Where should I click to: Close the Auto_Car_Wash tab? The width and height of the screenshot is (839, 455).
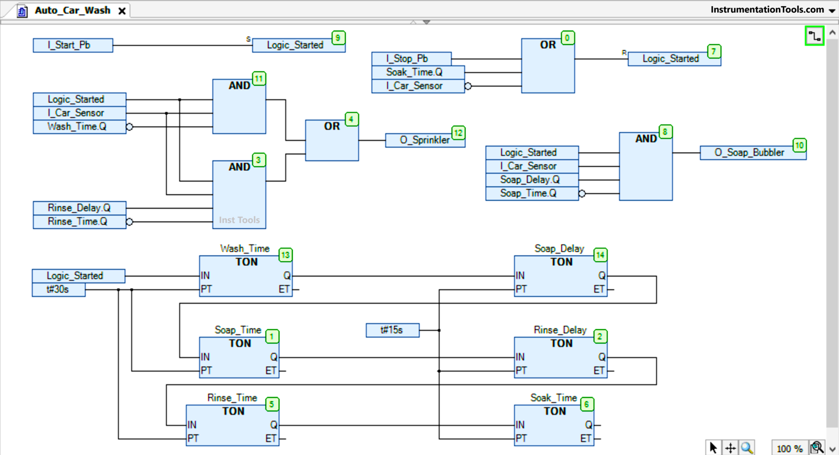[x=122, y=11]
